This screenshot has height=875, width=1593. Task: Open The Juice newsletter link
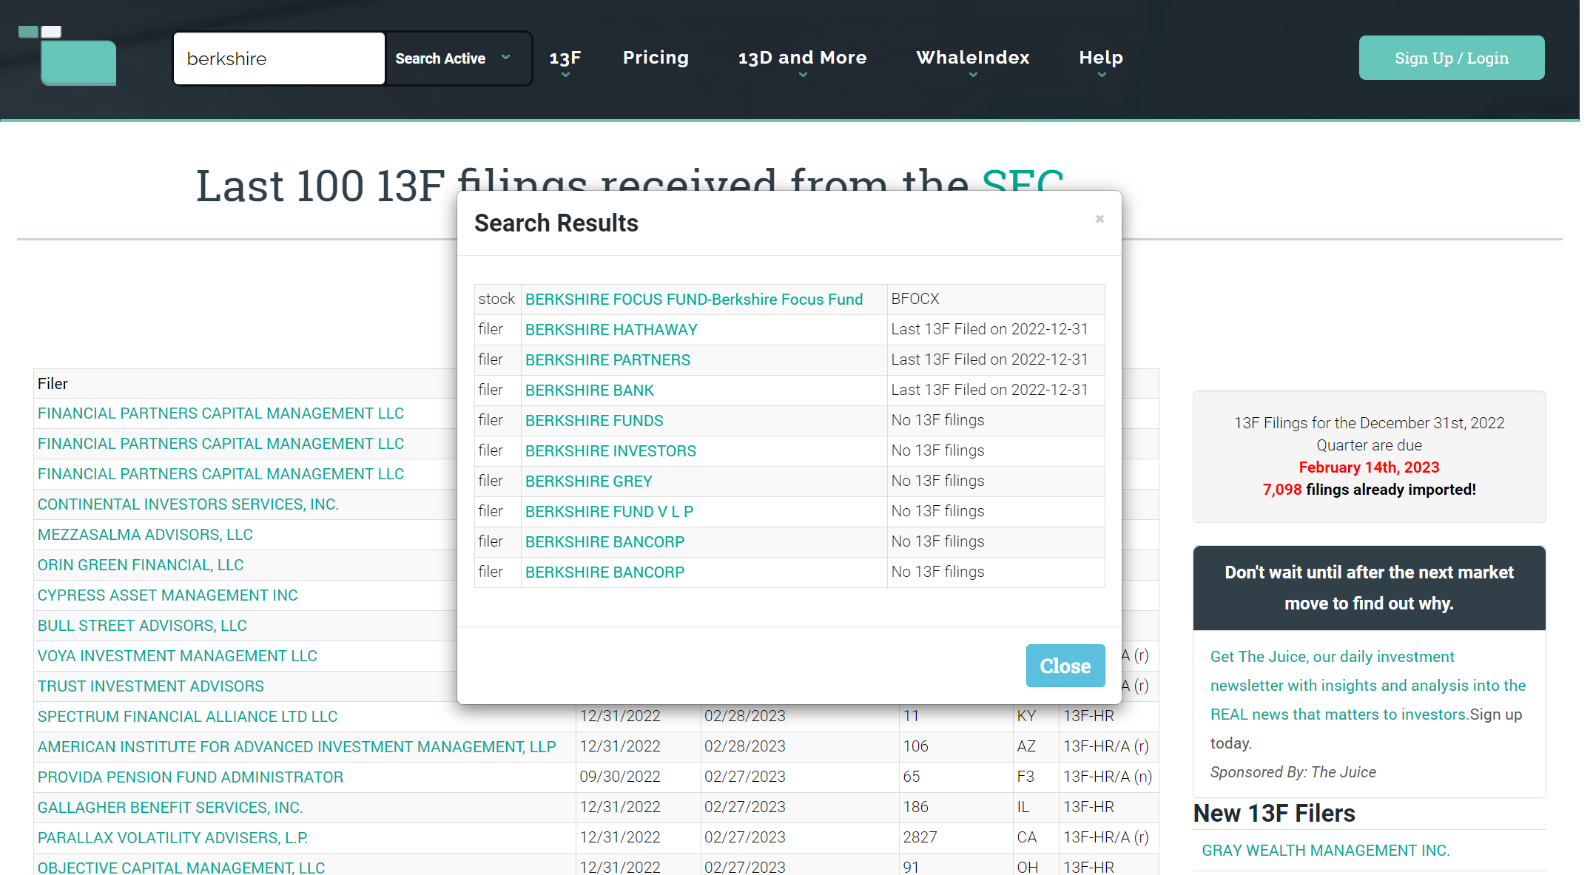coord(1367,686)
